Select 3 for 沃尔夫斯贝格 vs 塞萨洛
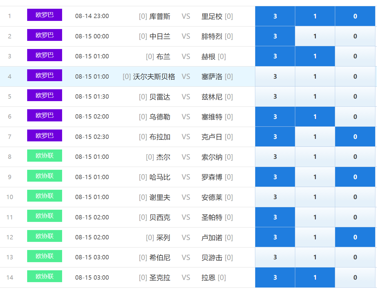The image size is (377, 289). pos(275,76)
